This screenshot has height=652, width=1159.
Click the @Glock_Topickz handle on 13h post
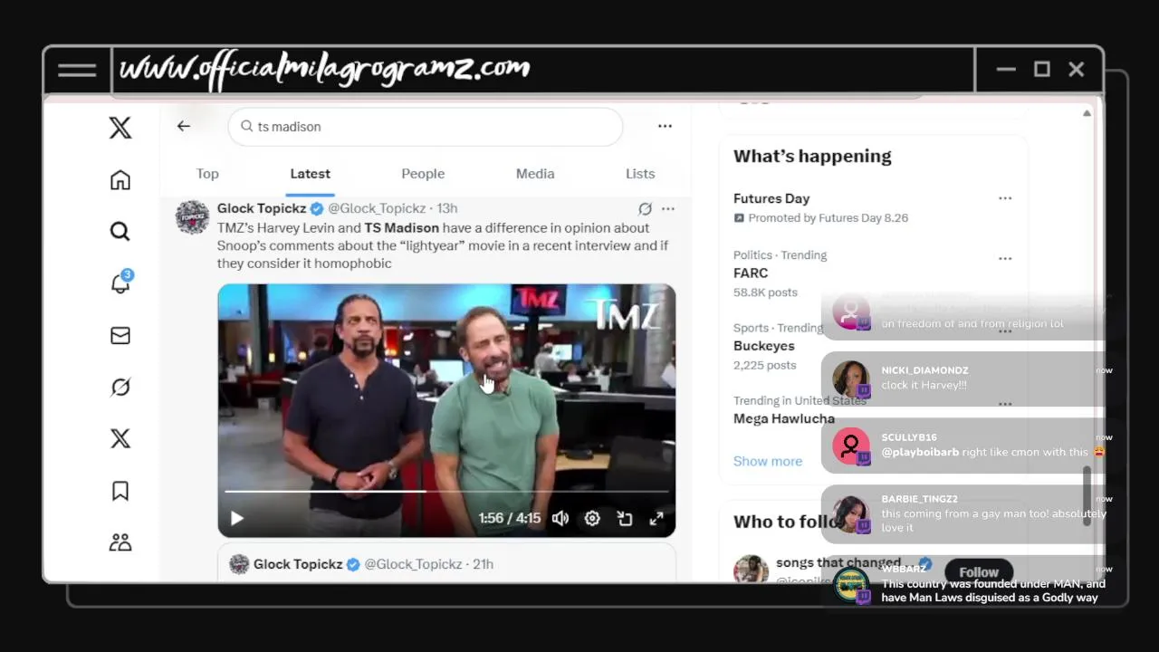(x=376, y=208)
